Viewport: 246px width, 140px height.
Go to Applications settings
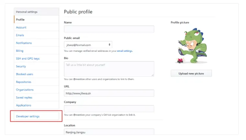(24, 105)
